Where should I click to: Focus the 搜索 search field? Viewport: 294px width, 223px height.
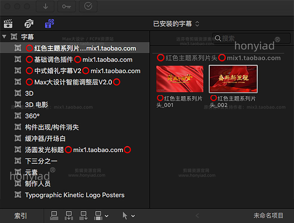coord(251,38)
